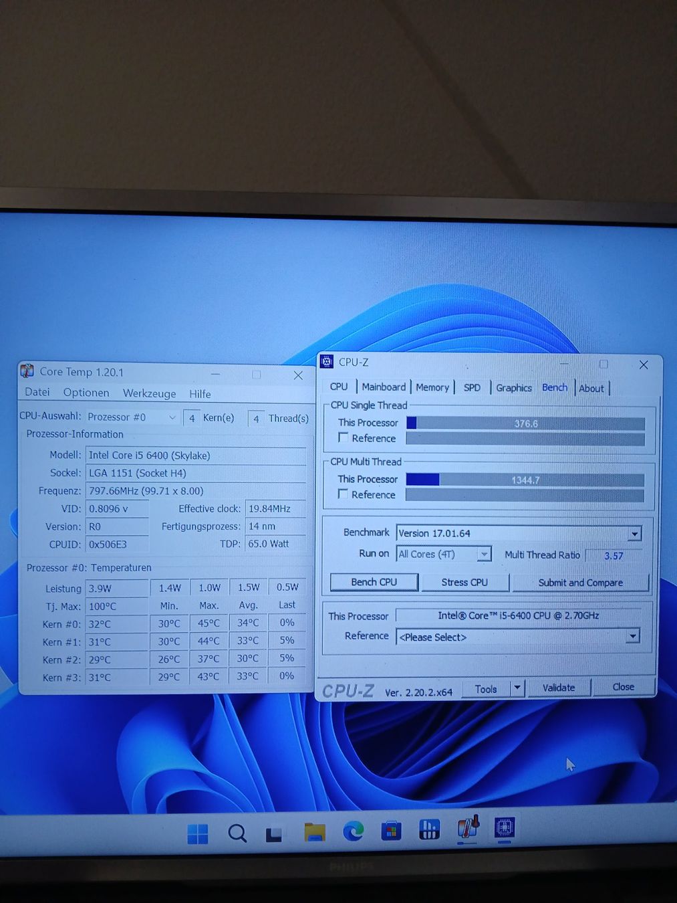The image size is (677, 903).
Task: Open the About tab
Action: click(x=591, y=388)
